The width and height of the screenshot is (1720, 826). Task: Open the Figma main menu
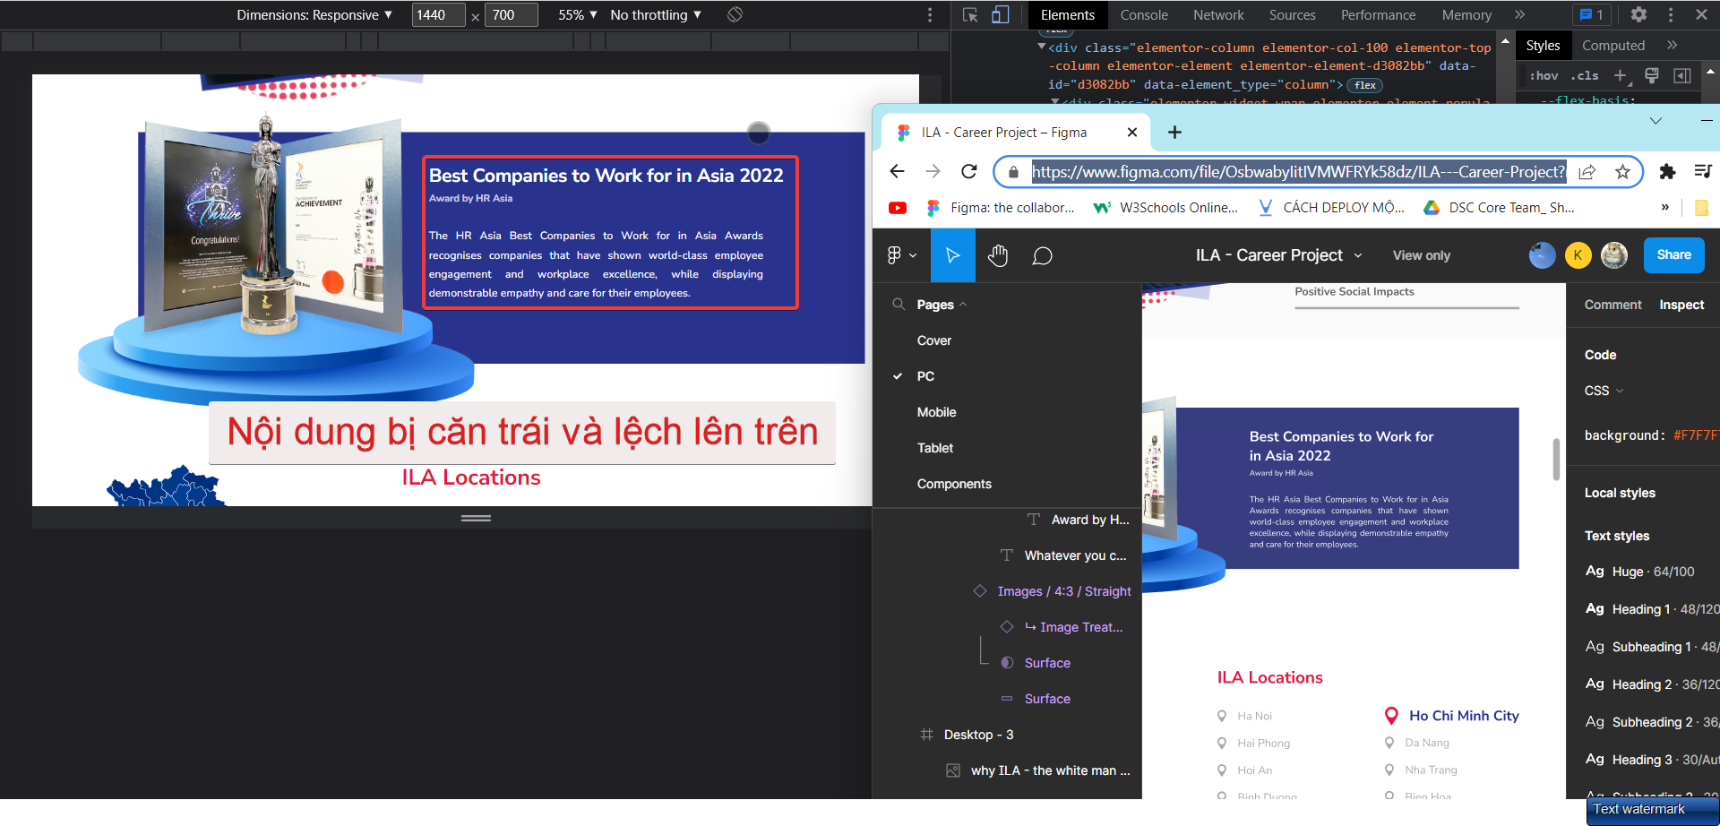pos(900,255)
